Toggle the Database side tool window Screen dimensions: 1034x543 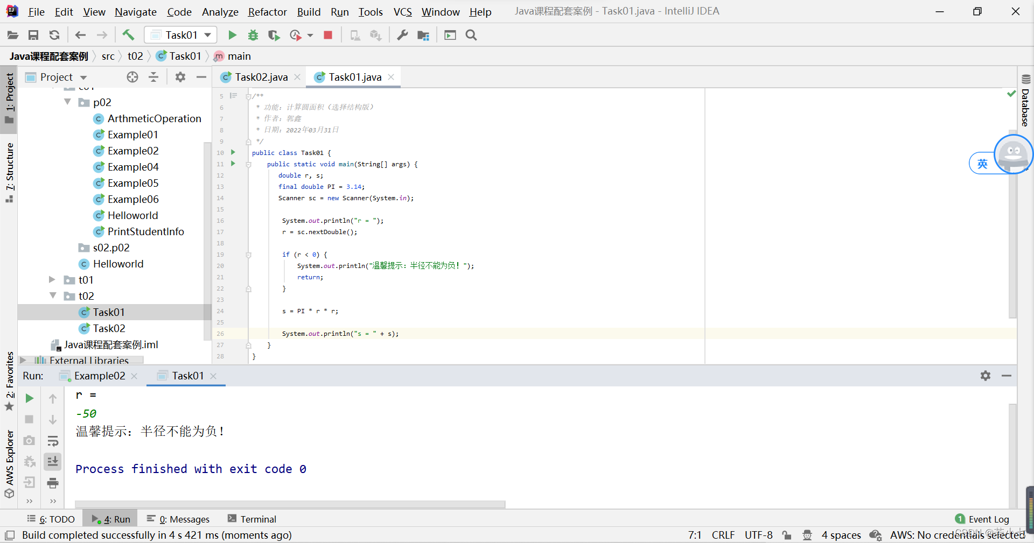(1025, 101)
